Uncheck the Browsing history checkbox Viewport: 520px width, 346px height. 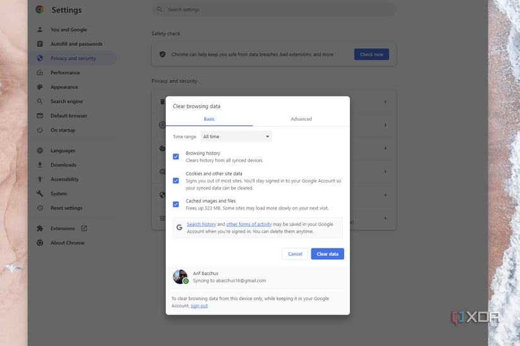pos(176,157)
